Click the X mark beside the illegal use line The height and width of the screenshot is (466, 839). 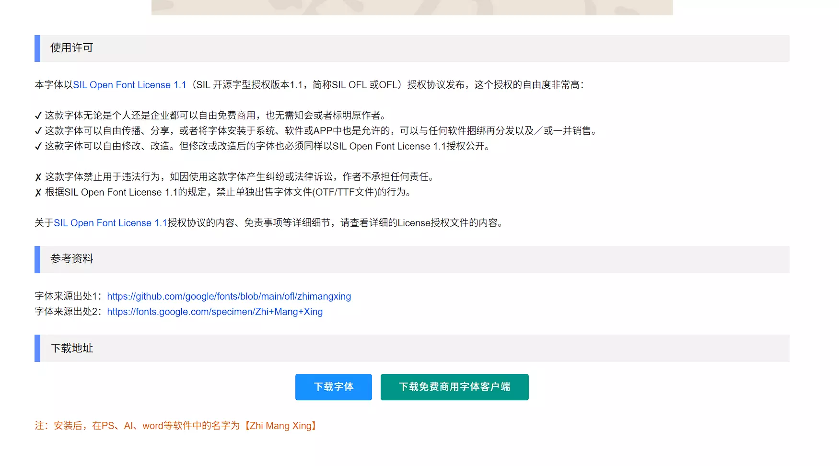pos(38,177)
